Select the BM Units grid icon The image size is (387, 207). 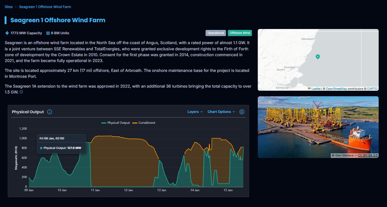click(48, 33)
